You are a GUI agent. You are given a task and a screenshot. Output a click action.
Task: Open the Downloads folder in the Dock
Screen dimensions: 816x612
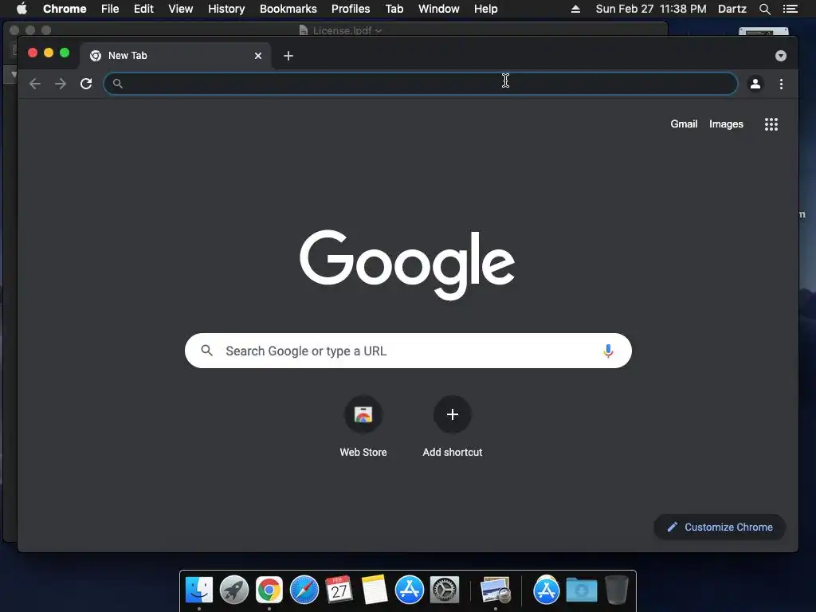coord(581,590)
